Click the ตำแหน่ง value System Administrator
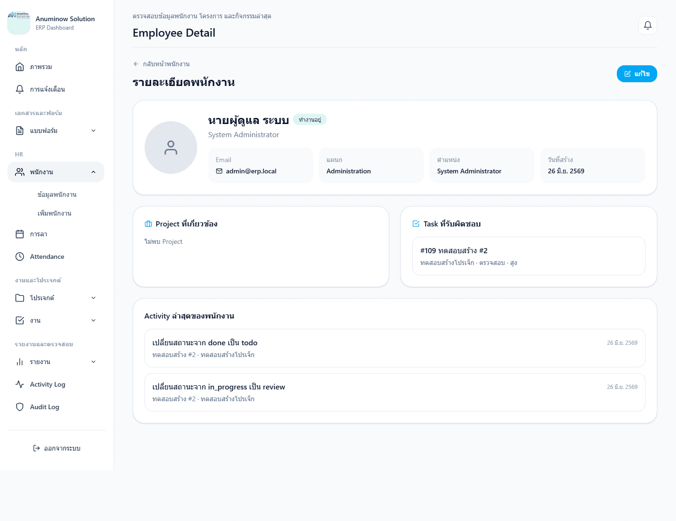The image size is (676, 521). [x=469, y=171]
